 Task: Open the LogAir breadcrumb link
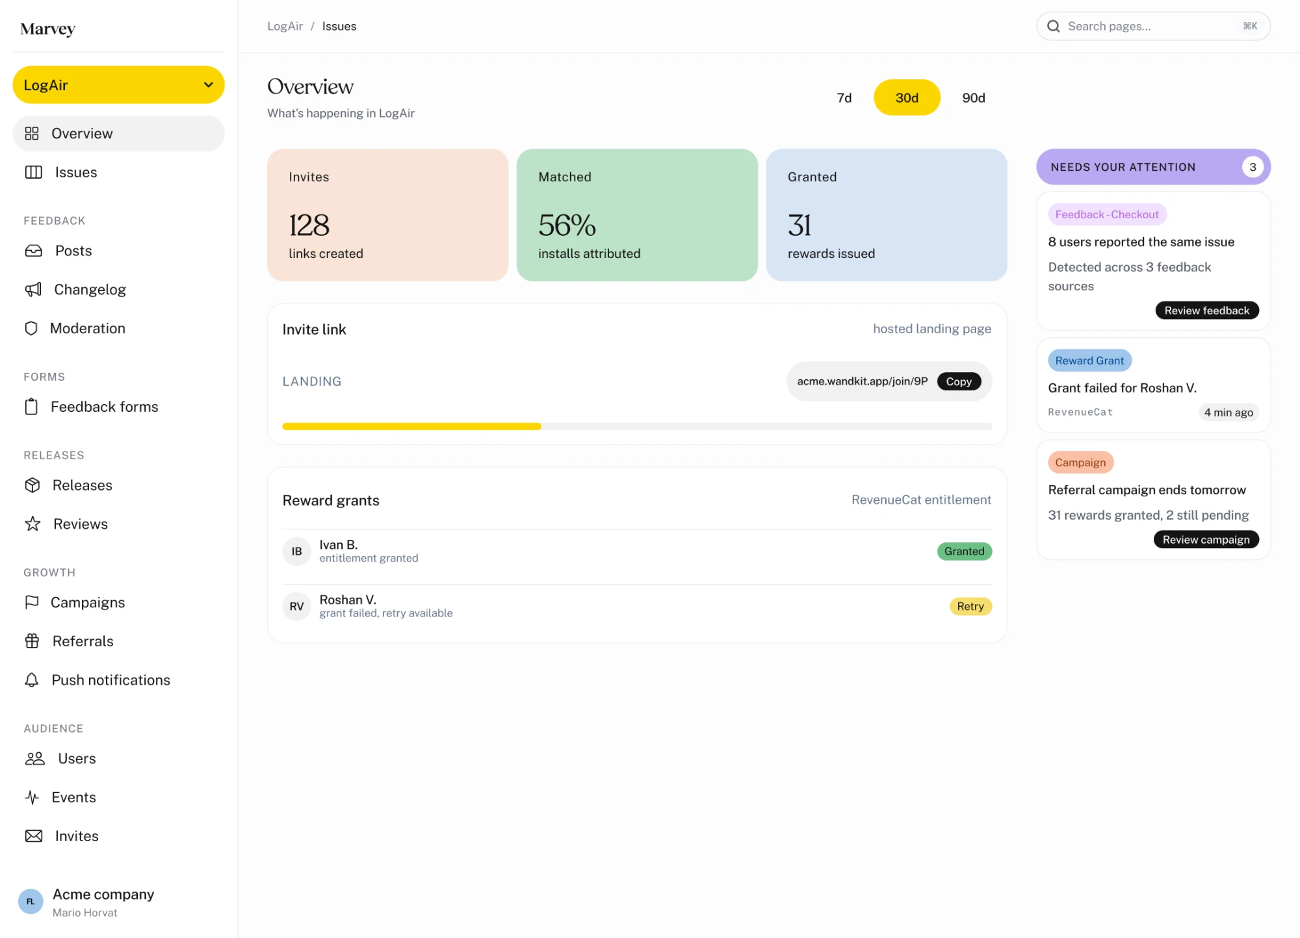coord(285,27)
